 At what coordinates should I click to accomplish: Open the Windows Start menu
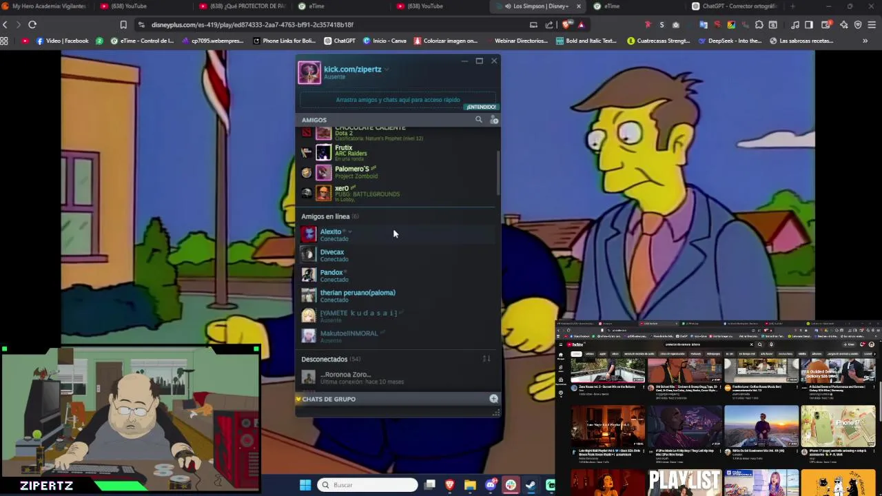point(305,485)
